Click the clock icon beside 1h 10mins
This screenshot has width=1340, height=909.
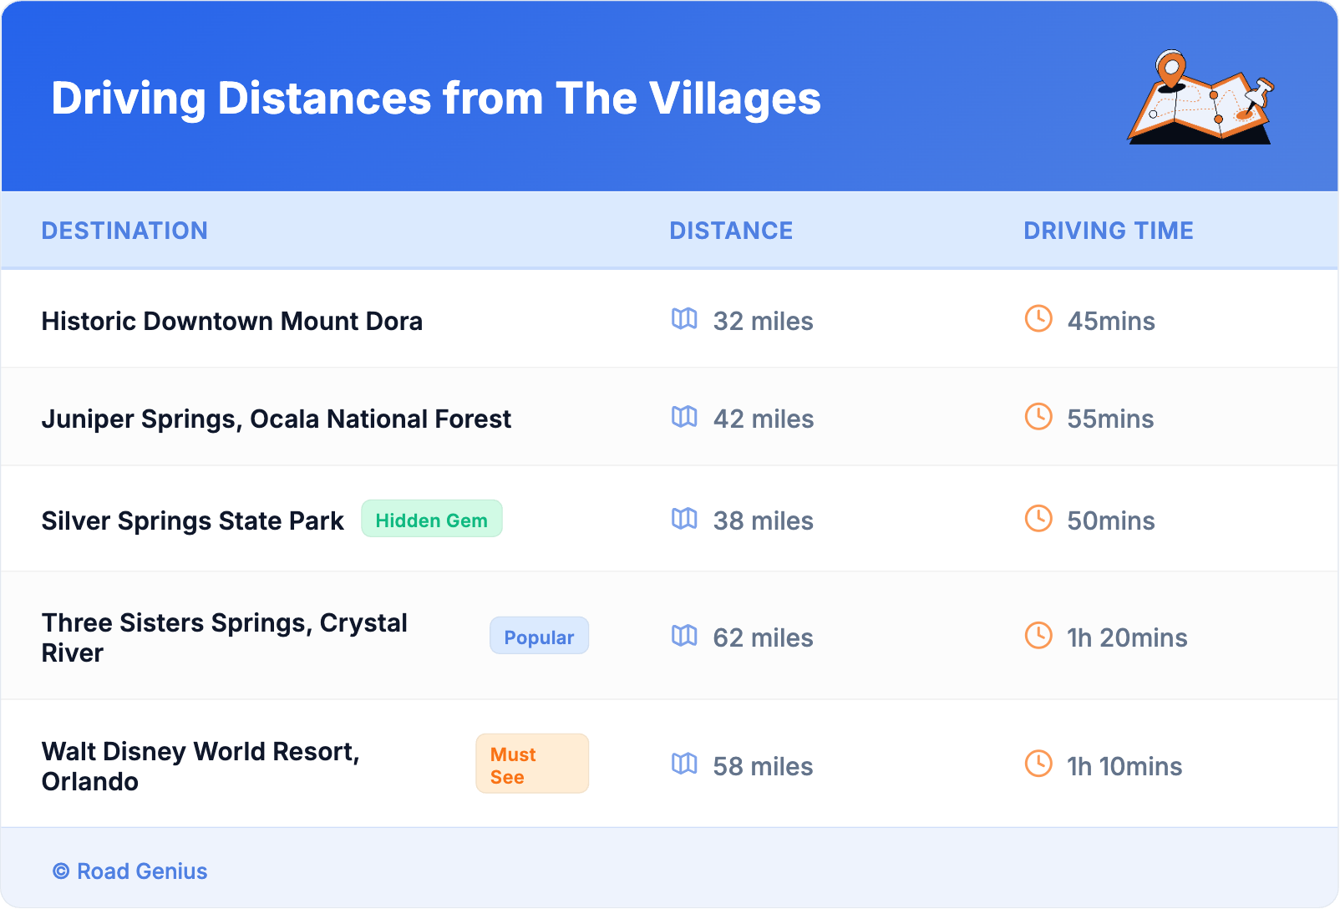[x=1038, y=764]
